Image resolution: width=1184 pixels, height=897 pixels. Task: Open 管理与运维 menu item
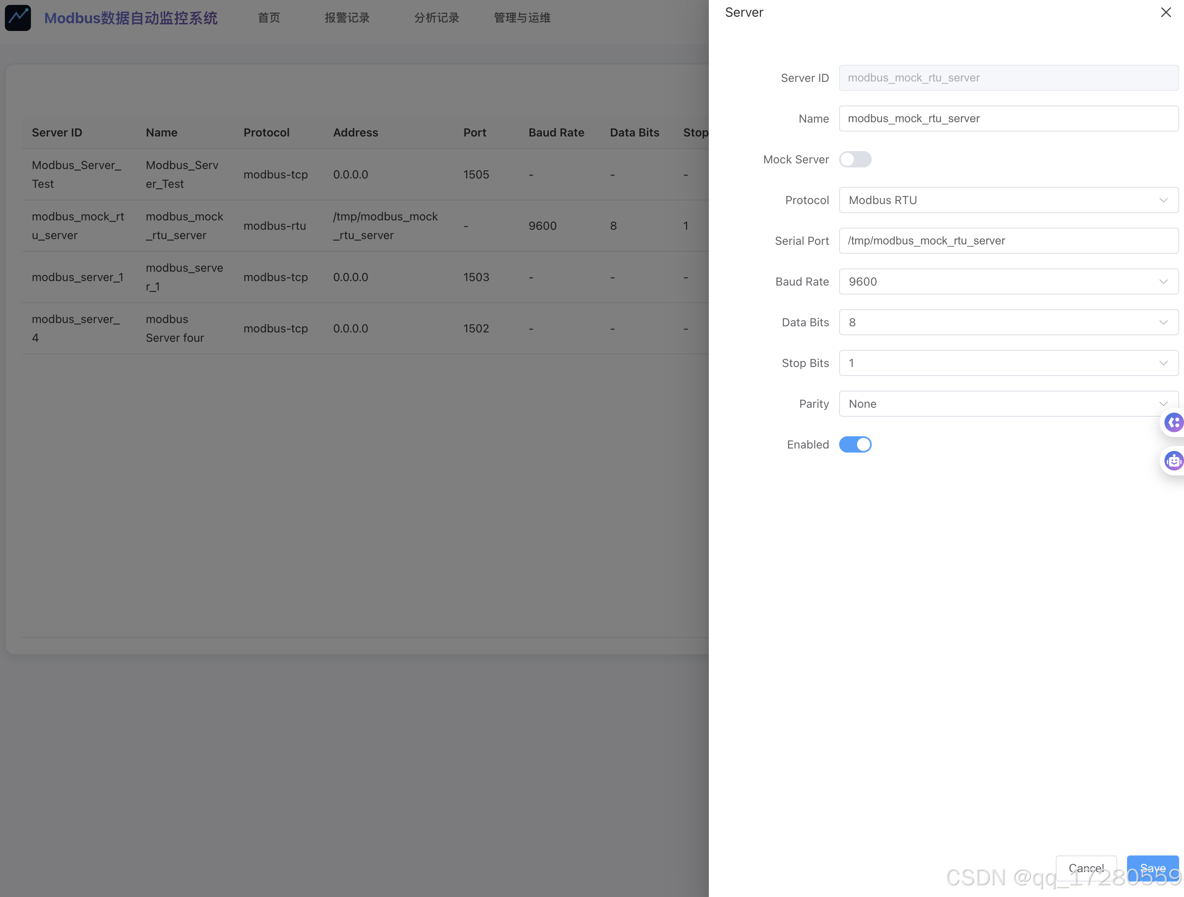point(522,18)
